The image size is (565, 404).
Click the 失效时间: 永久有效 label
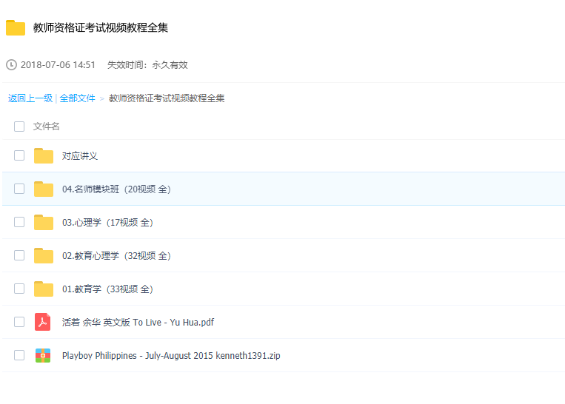pyautogui.click(x=147, y=65)
